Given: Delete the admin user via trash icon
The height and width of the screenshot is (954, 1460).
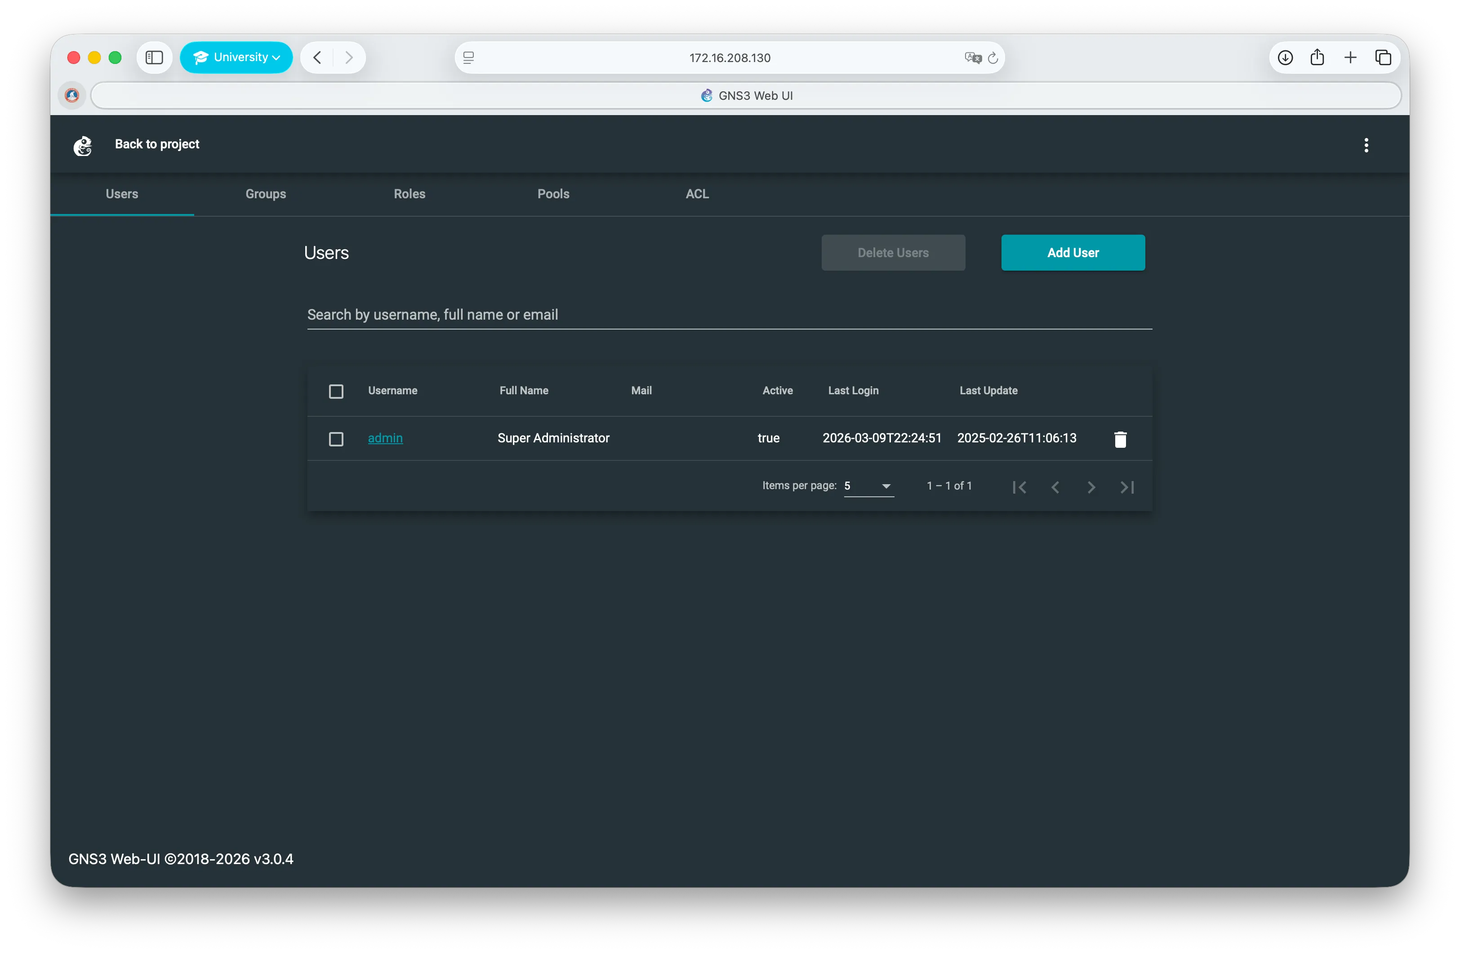Looking at the screenshot, I should coord(1120,439).
